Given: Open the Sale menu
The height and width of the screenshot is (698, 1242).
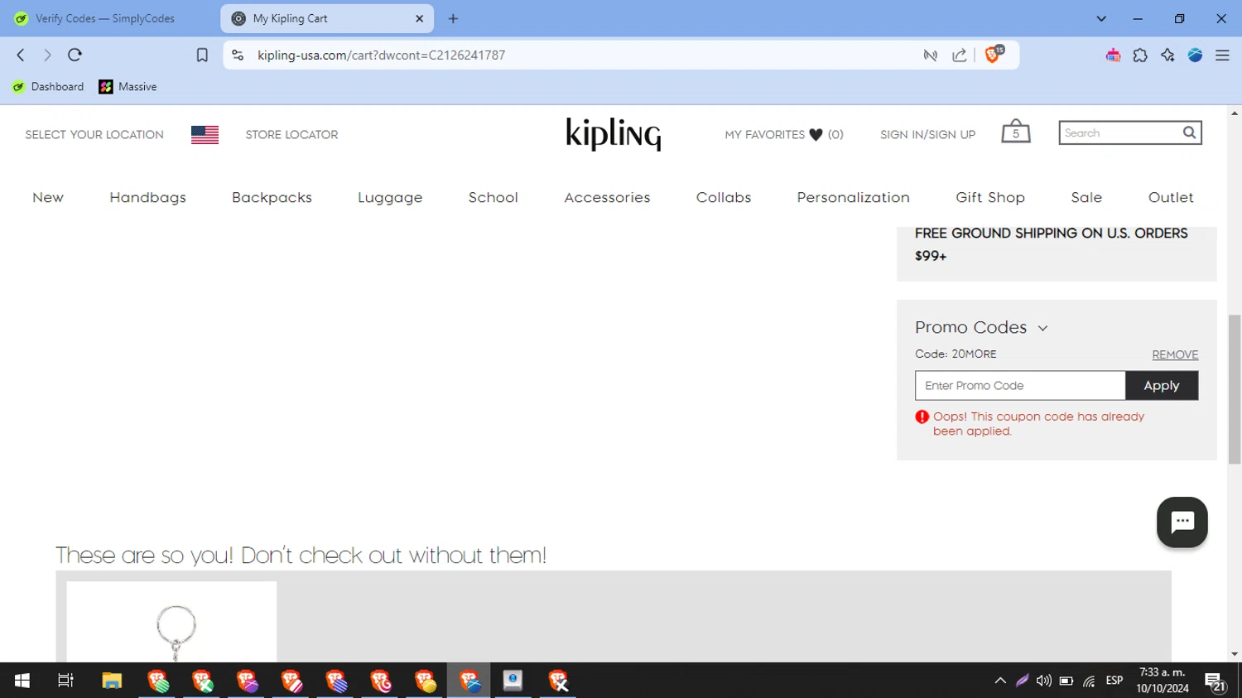Looking at the screenshot, I should click(x=1086, y=197).
